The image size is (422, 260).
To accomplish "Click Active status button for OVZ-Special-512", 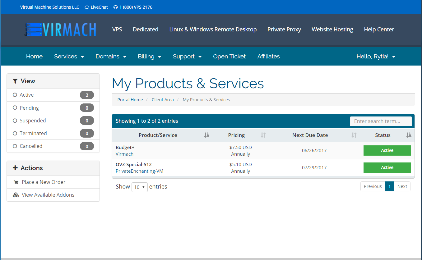I will pos(387,167).
